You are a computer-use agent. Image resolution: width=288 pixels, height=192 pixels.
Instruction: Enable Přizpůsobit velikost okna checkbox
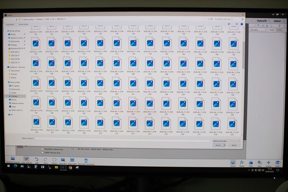click(x=43, y=149)
